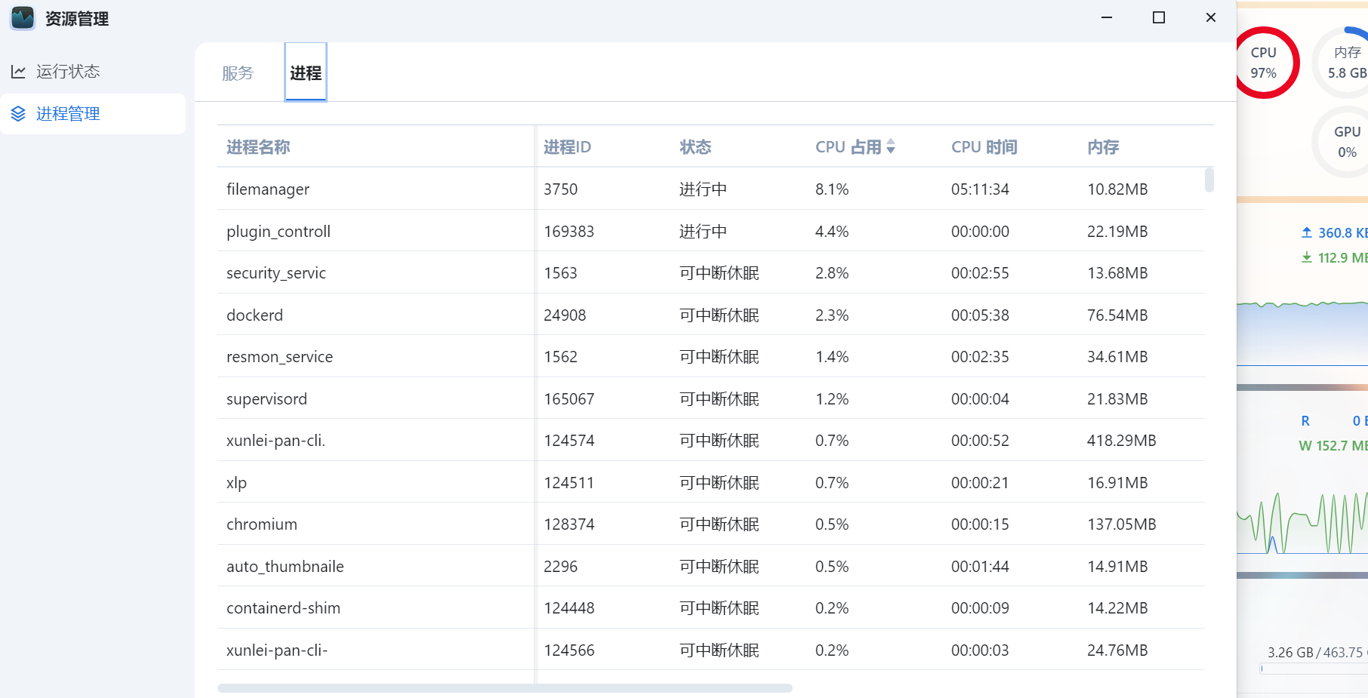1368x698 pixels.
Task: Click the CPU 97% usage ring
Action: coord(1264,63)
